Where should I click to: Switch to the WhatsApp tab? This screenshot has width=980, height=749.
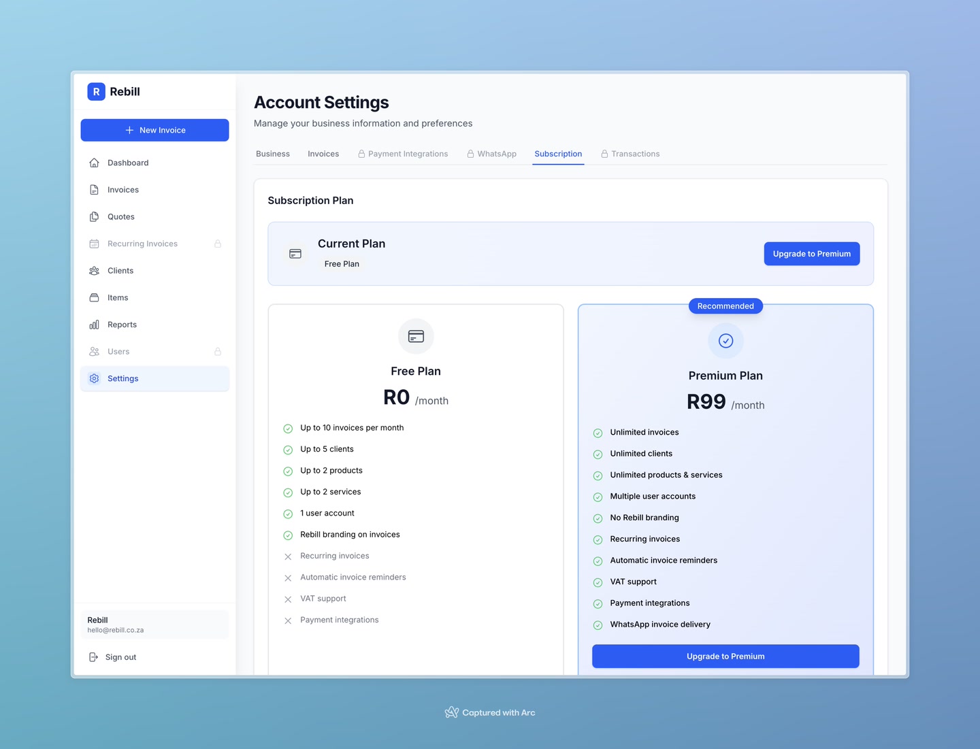click(491, 154)
